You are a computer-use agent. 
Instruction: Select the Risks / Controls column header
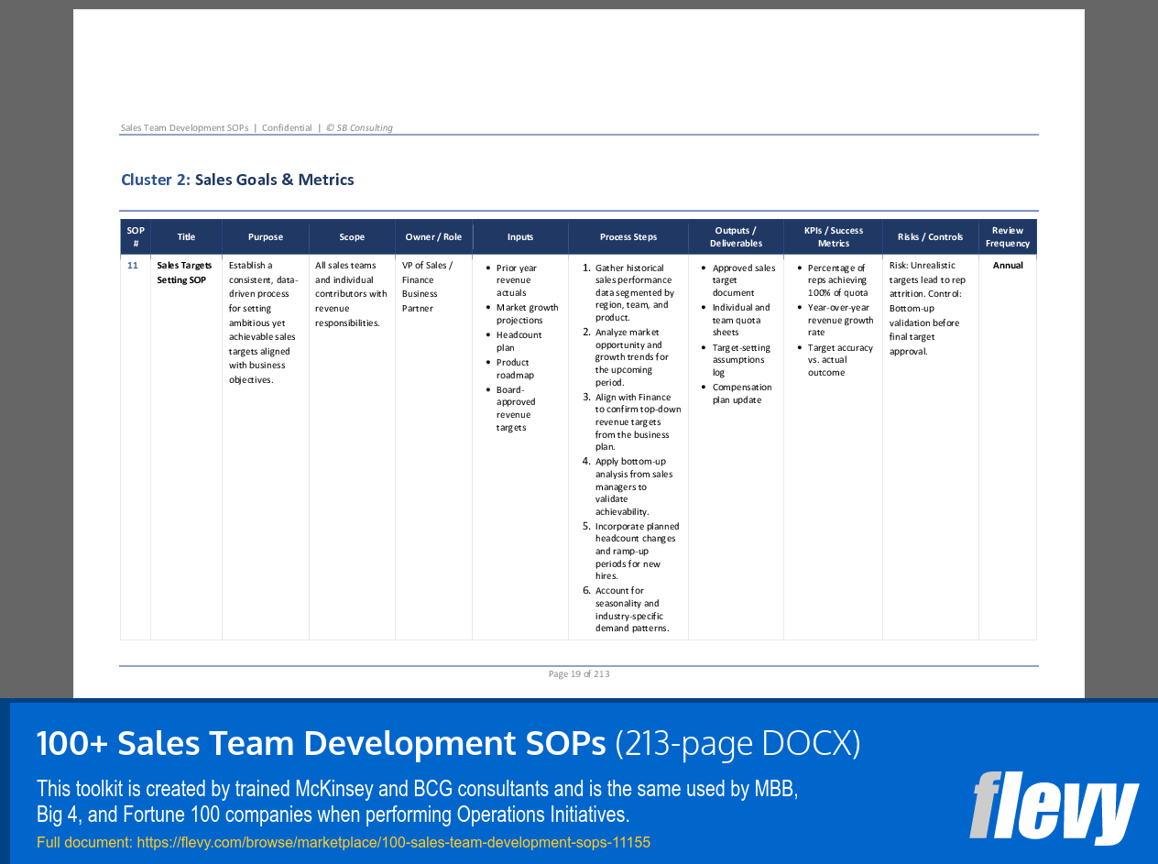pos(930,236)
